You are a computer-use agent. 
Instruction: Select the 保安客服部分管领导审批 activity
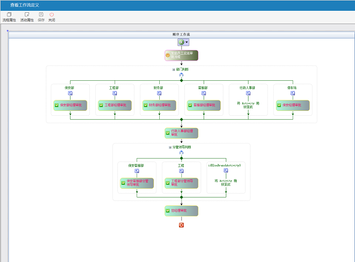coord(137,183)
